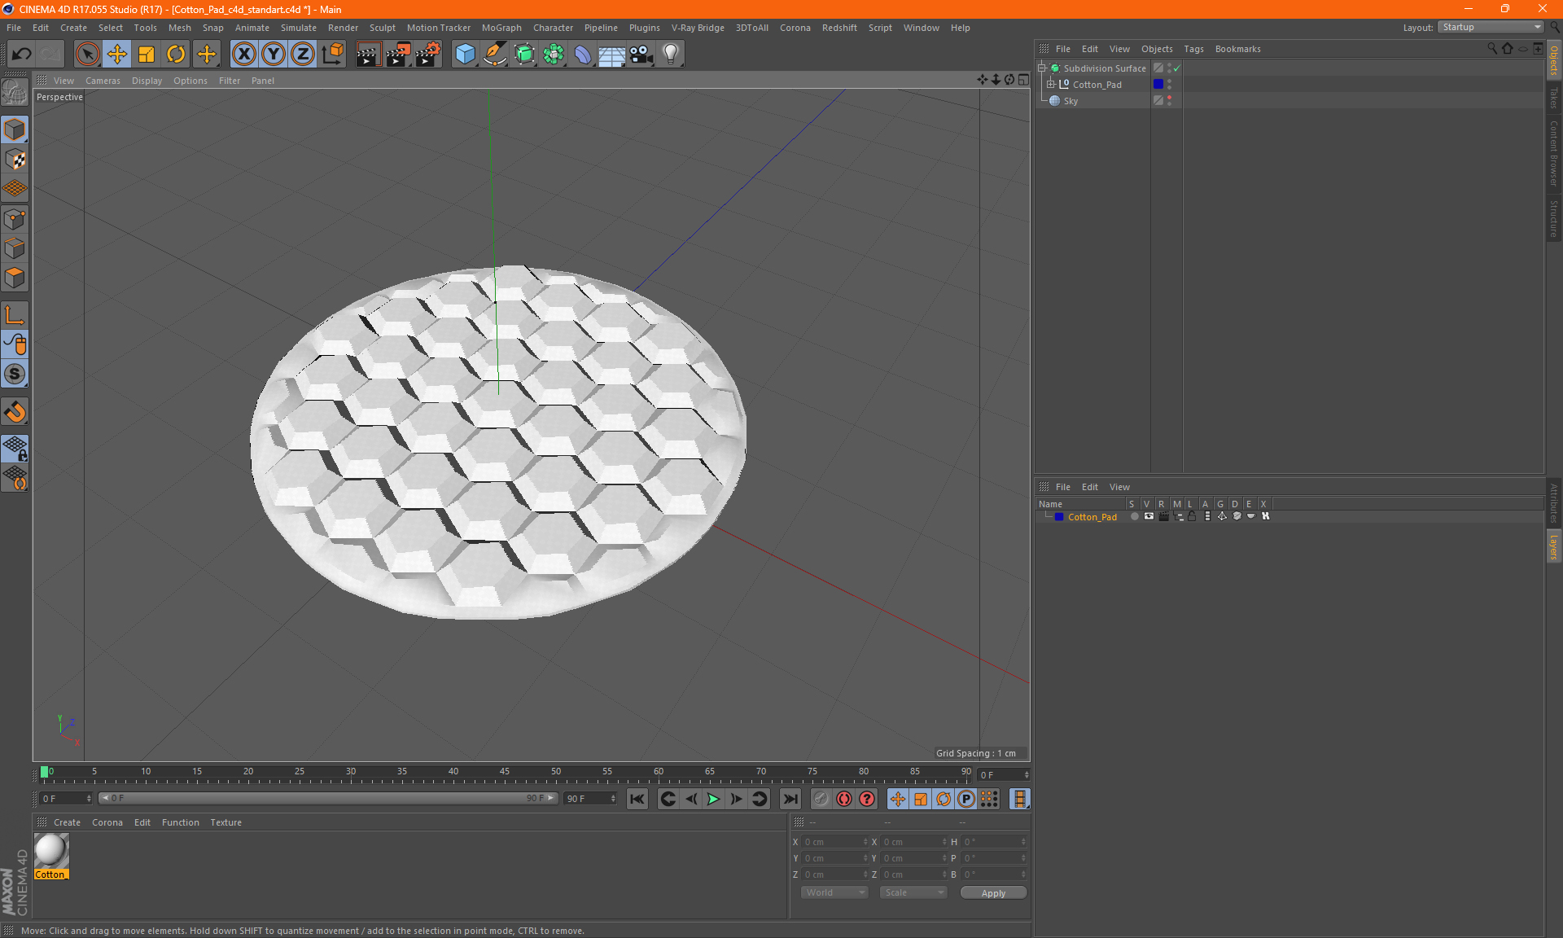Toggle Z axis lock
Viewport: 1563px width, 938px height.
(303, 55)
